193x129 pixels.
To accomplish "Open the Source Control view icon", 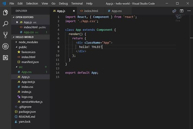I will (5, 35).
